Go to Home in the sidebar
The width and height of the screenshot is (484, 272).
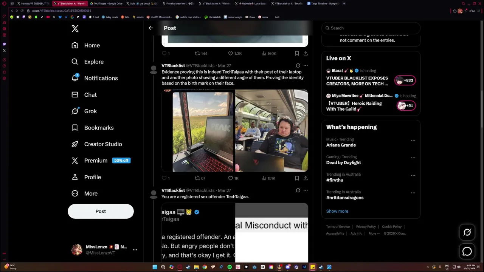86,45
